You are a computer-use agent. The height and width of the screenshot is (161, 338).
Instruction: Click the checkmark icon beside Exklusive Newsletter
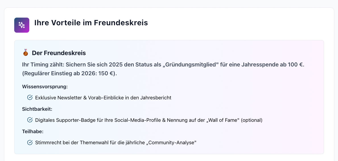[x=30, y=97]
